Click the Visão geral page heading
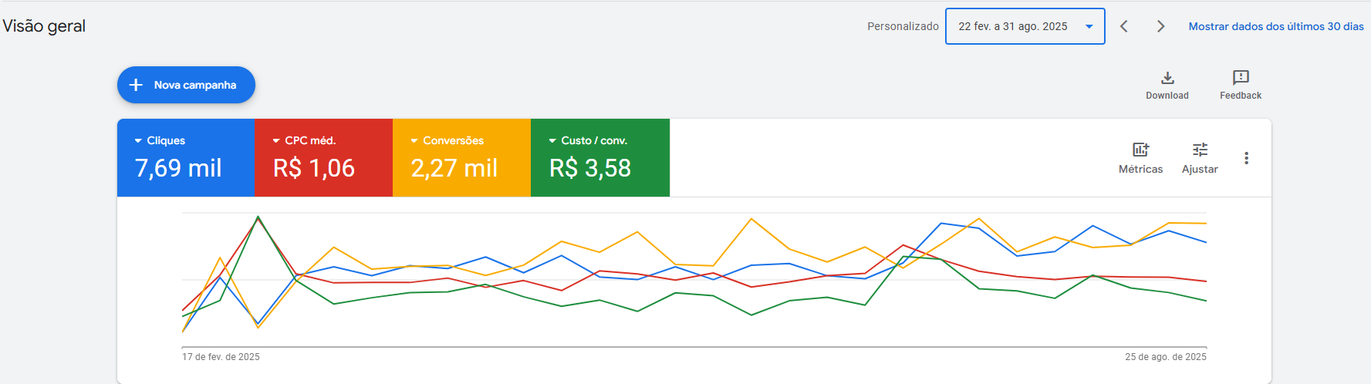Viewport: 1371px width, 384px height. point(44,26)
